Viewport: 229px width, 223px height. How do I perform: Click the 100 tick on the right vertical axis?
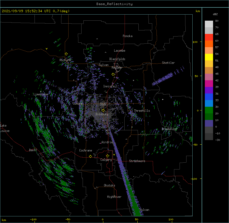[195, 42]
